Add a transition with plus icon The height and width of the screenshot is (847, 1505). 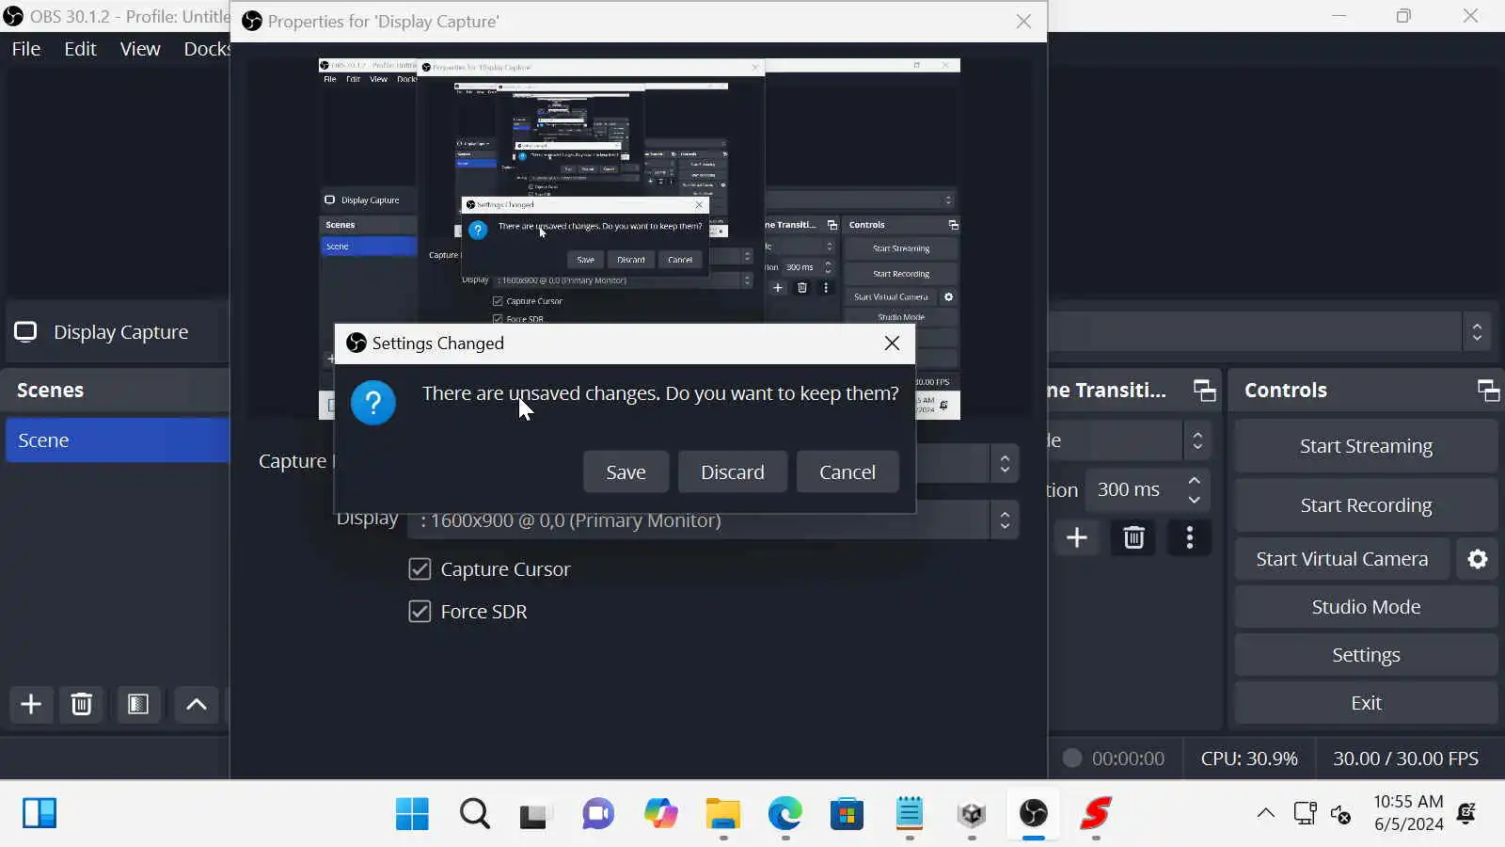(x=1077, y=537)
